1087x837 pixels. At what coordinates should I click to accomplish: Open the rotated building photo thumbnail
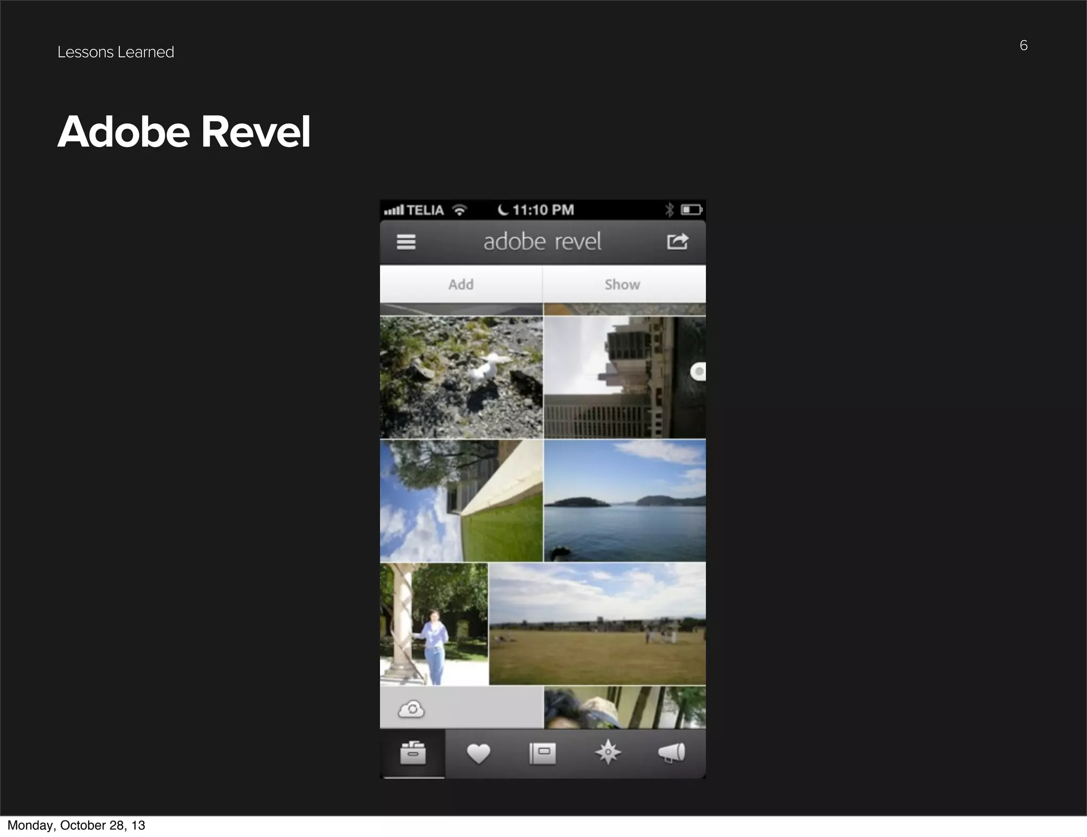coord(625,378)
